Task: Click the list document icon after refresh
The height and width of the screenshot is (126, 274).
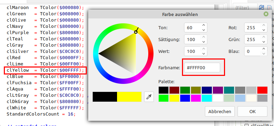Action: 269,7
